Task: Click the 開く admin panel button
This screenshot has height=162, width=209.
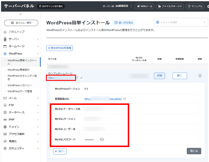Action: pyautogui.click(x=180, y=76)
